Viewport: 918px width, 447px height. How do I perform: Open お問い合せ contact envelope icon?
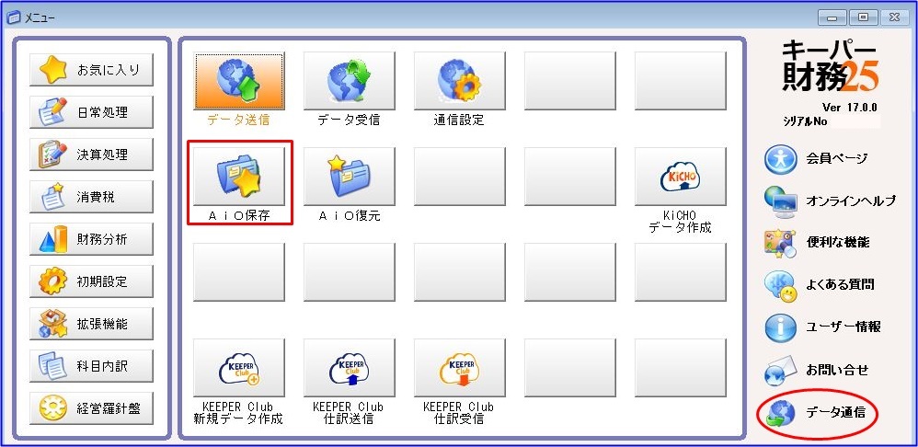tap(816, 371)
